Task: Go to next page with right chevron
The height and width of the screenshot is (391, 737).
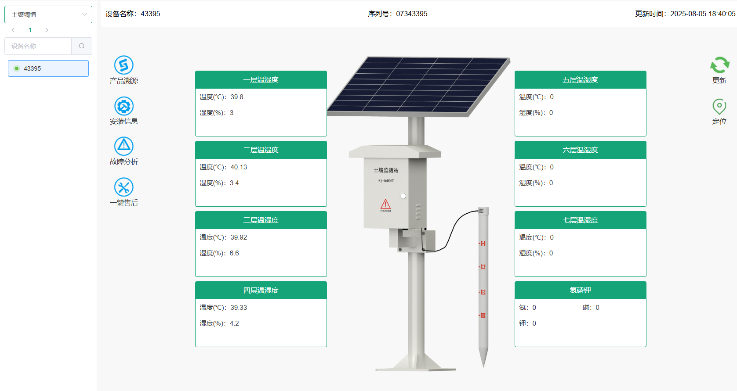Action: [x=47, y=30]
